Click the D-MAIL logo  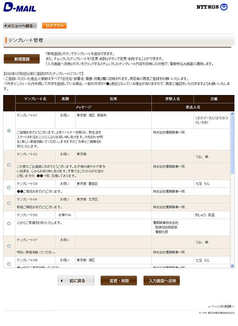(x=20, y=7)
